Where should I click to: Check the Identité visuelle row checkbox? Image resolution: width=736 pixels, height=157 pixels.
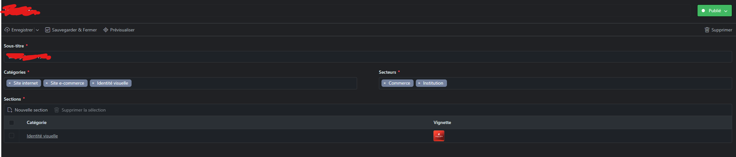tap(12, 136)
